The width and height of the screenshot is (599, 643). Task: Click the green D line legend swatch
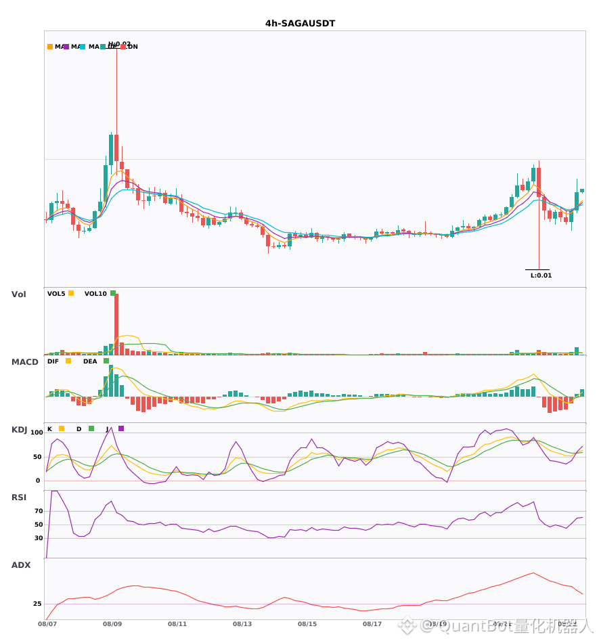coord(91,428)
